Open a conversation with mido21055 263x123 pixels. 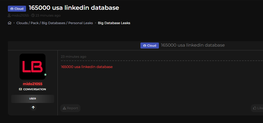coord(33,89)
